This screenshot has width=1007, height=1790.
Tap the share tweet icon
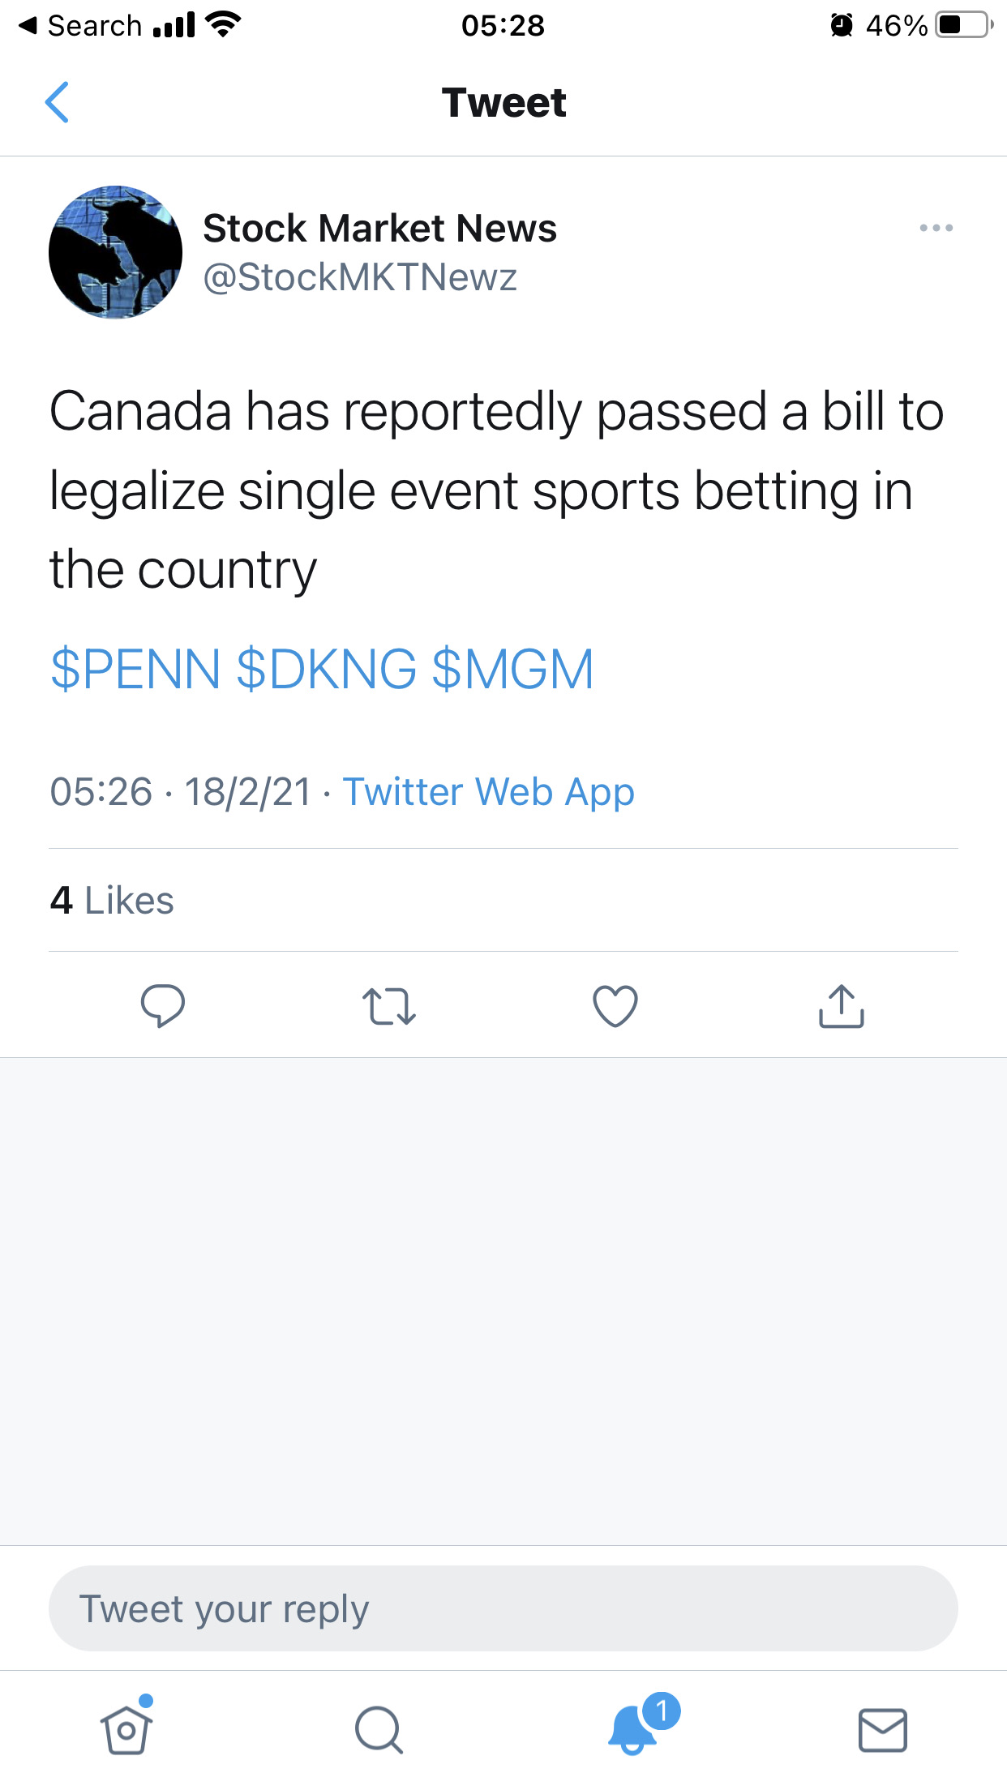pos(842,1006)
